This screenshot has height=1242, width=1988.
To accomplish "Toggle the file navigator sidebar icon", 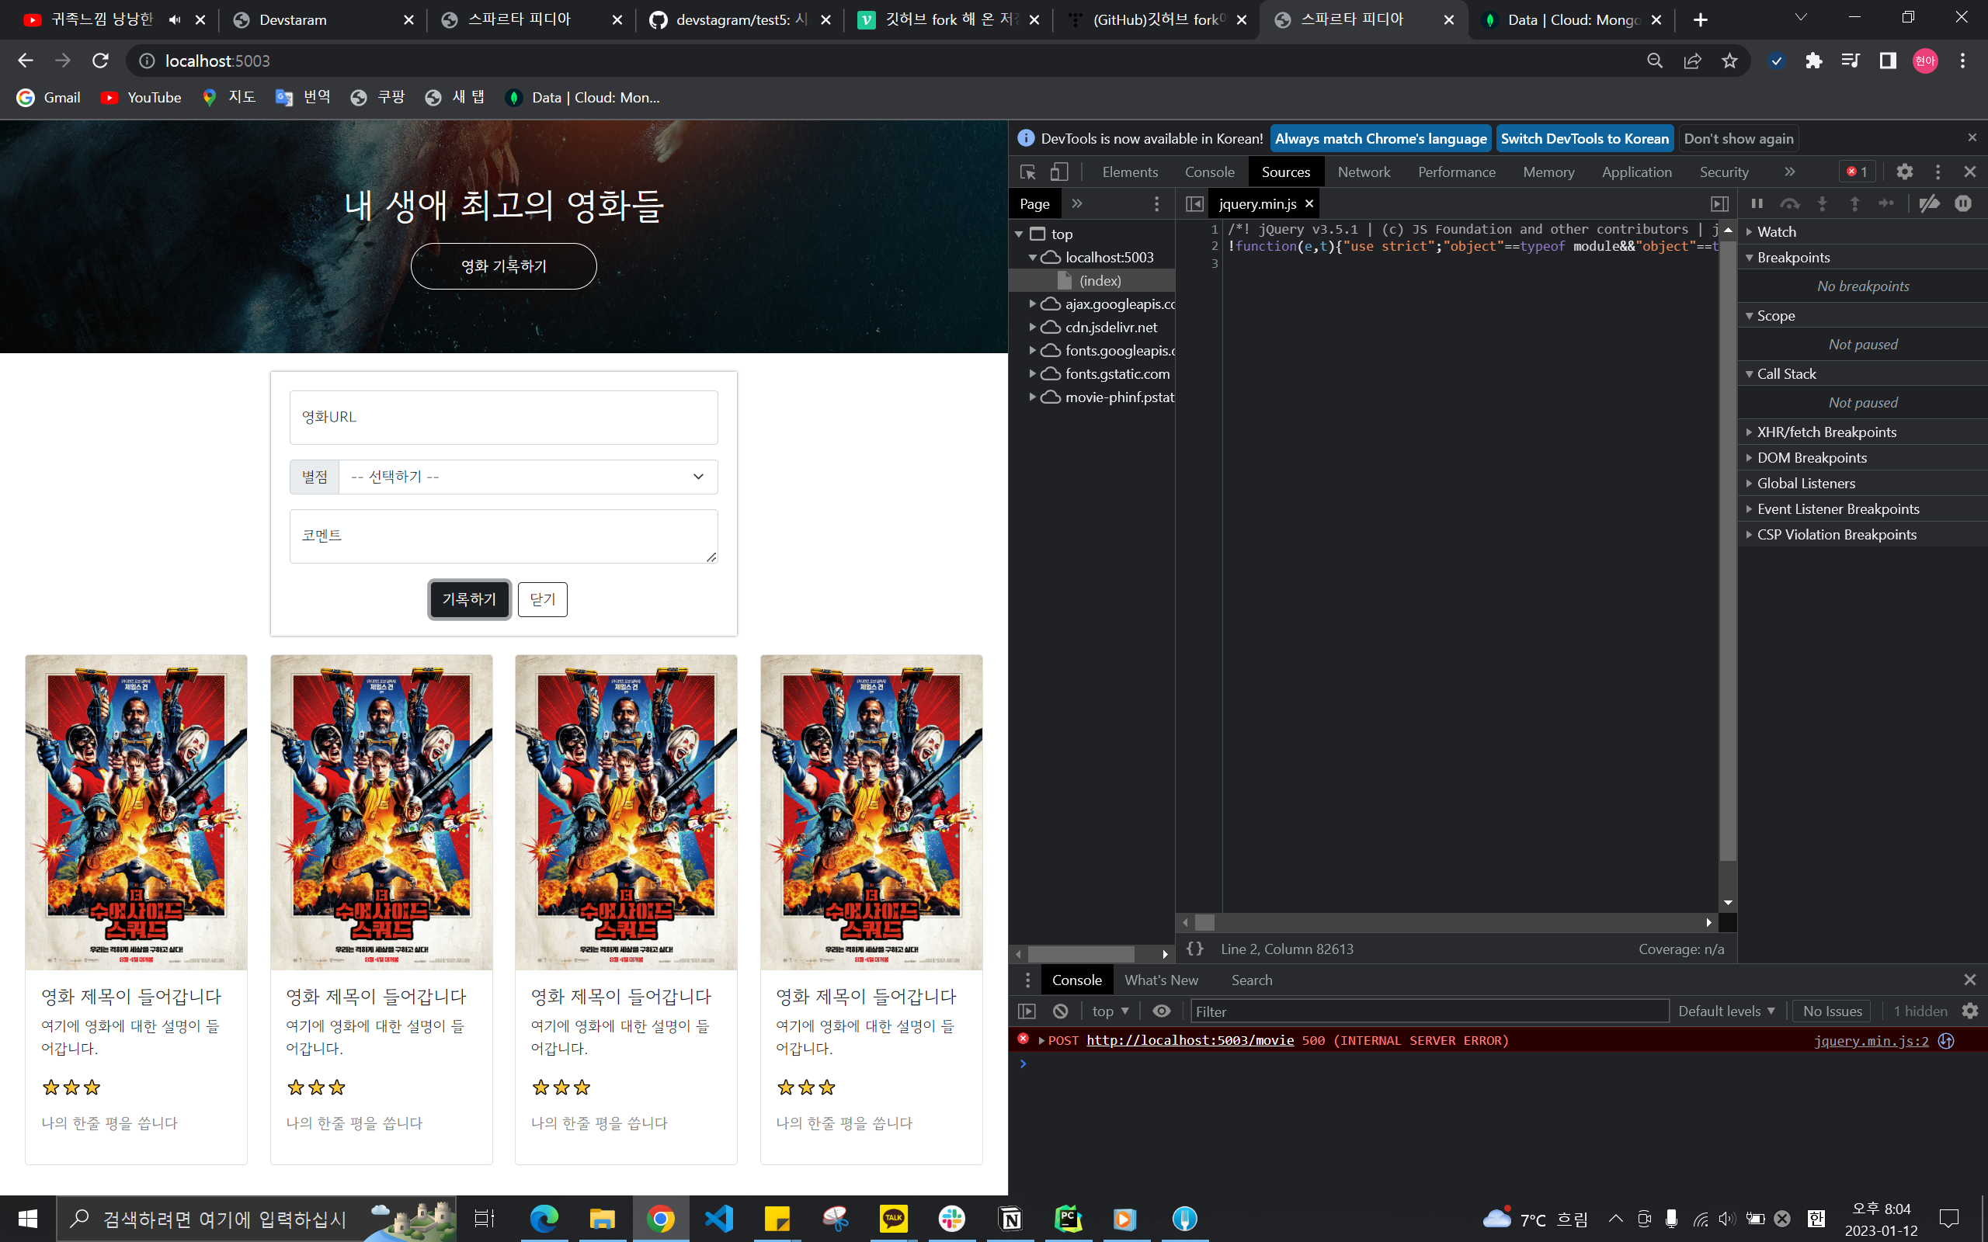I will click(x=1194, y=203).
